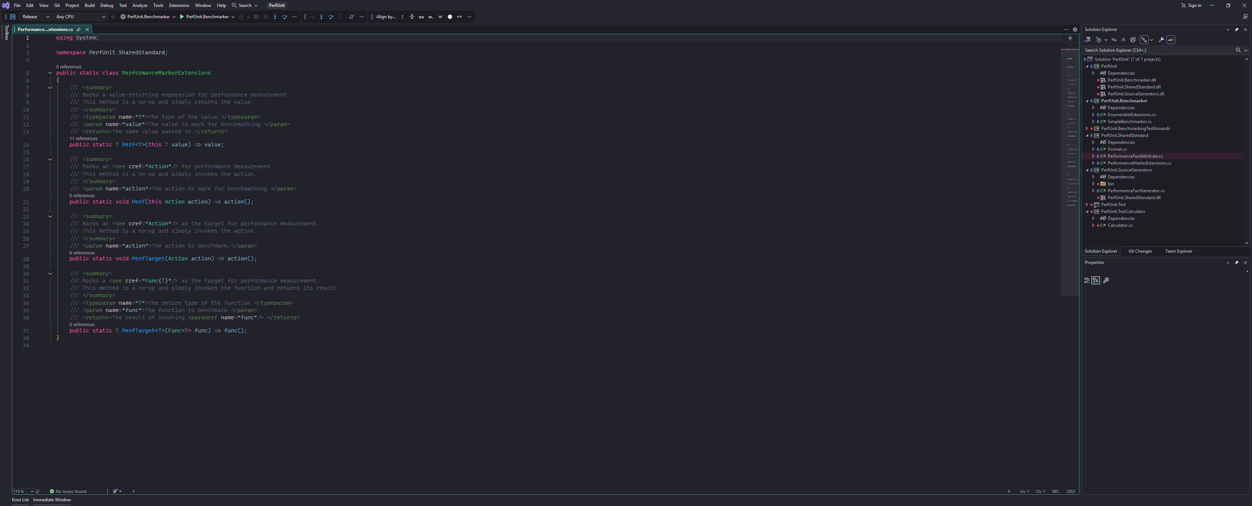Open the Release configuration dropdown

[35, 16]
